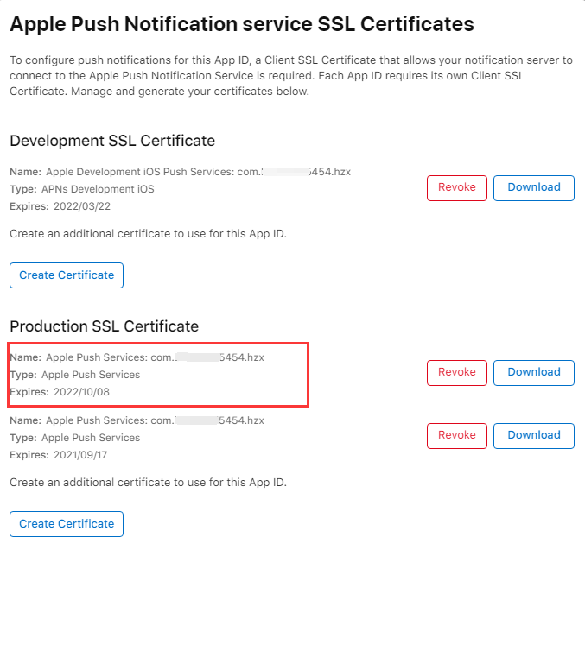Revoke the Development iOS push certificate
The height and width of the screenshot is (670, 585).
pos(456,188)
